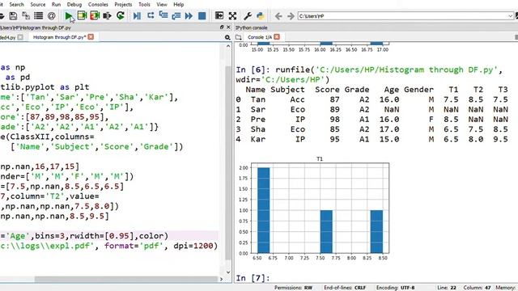Open the Debug menu
This screenshot has height=291, width=518.
coord(74,5)
